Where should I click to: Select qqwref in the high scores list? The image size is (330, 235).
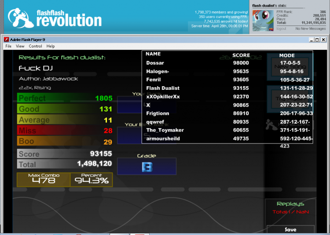click(155, 122)
